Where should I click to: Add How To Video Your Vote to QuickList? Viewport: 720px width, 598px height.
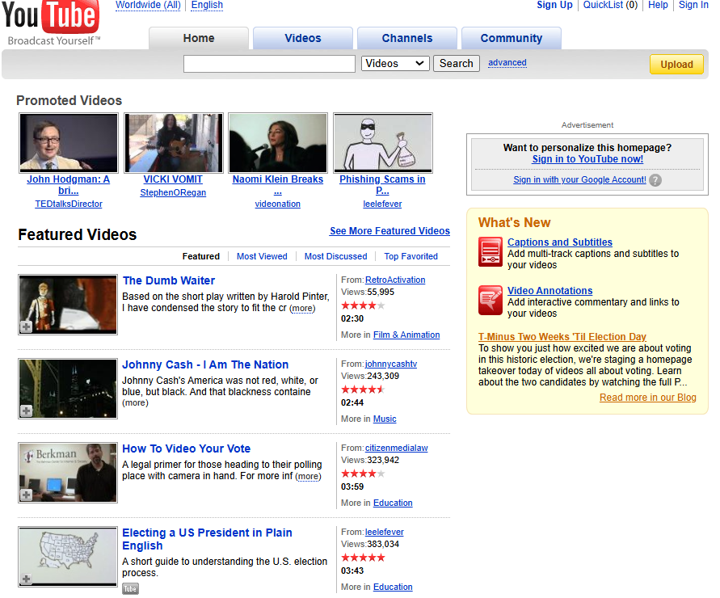pyautogui.click(x=26, y=495)
